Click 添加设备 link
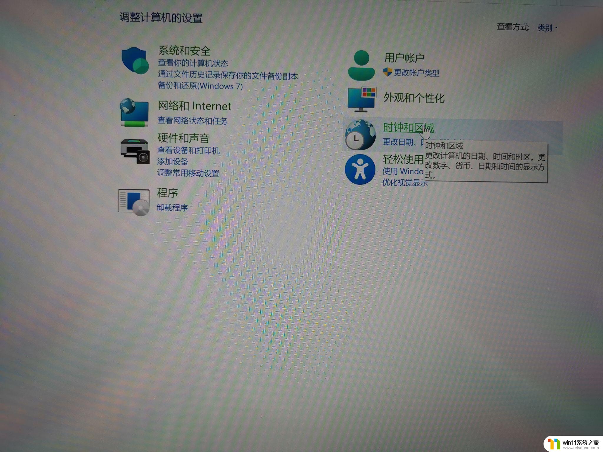Image resolution: width=603 pixels, height=452 pixels. coord(173,162)
